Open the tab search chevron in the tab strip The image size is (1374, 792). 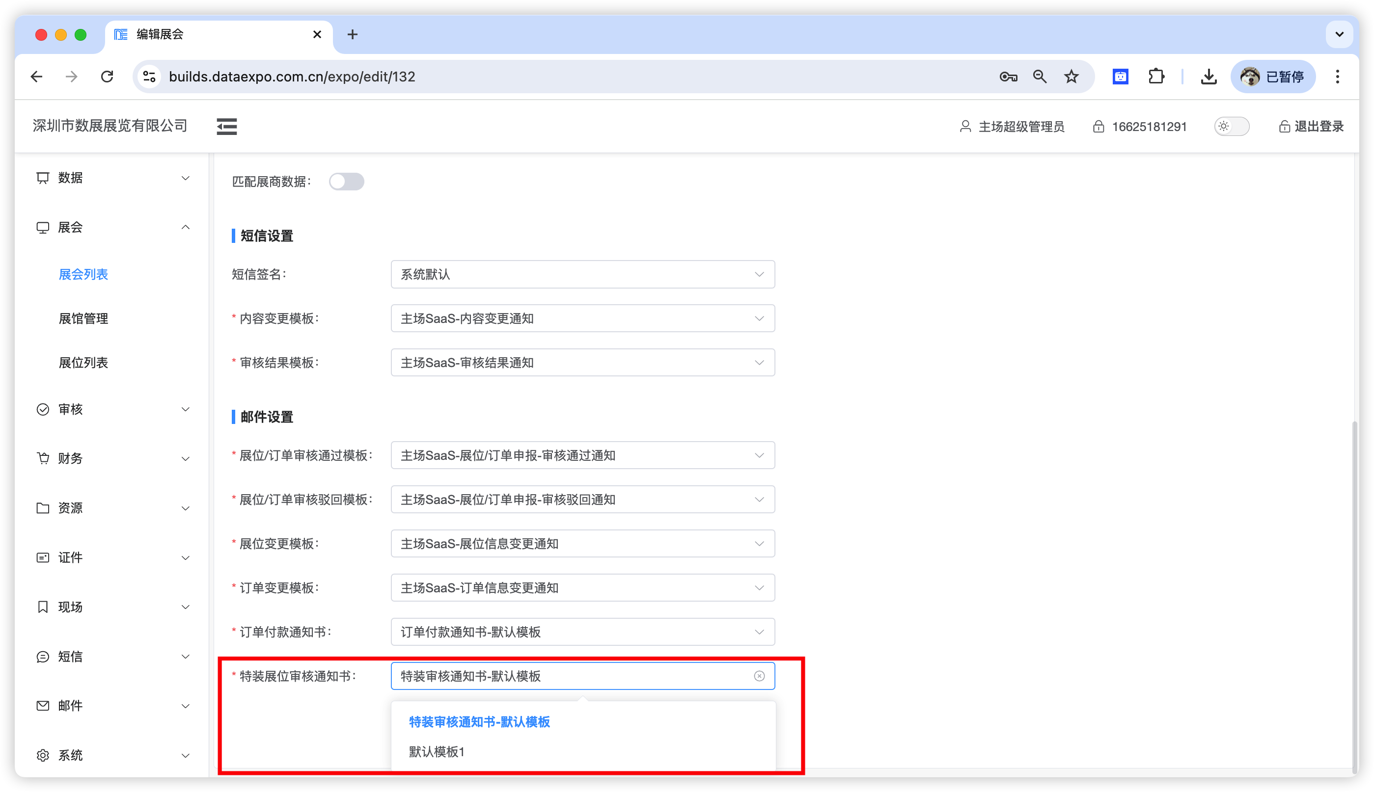1339,34
